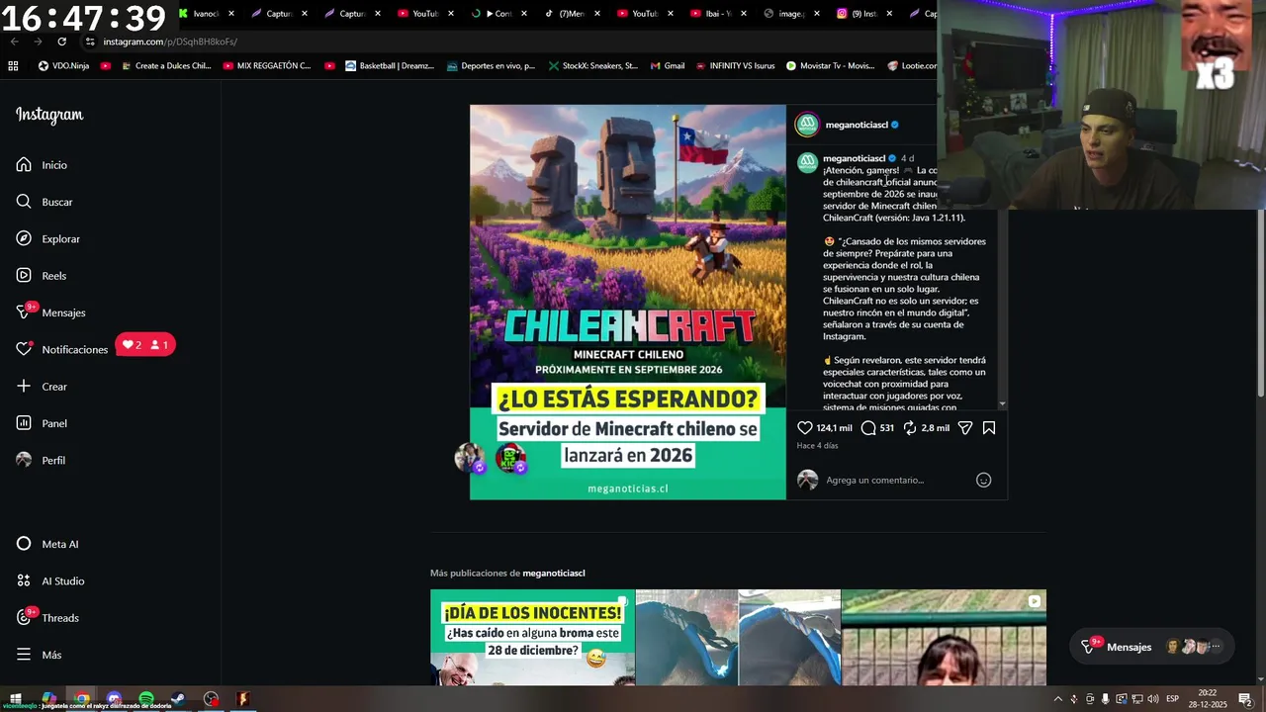Open Gmail bookmark
This screenshot has height=712, width=1266.
(x=667, y=66)
